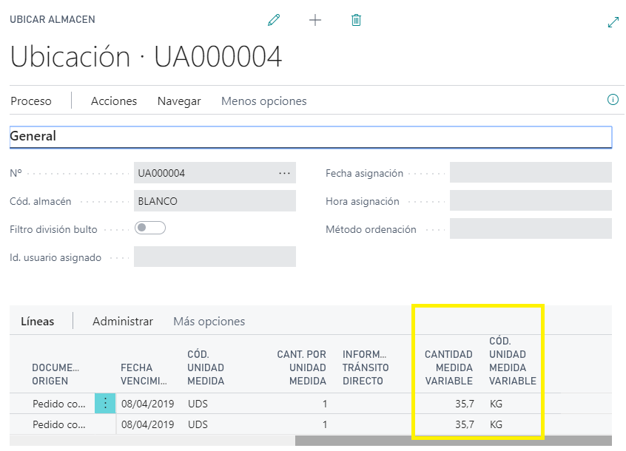Select second row's Pedido co... cell
The image size is (626, 451).
coord(59,424)
